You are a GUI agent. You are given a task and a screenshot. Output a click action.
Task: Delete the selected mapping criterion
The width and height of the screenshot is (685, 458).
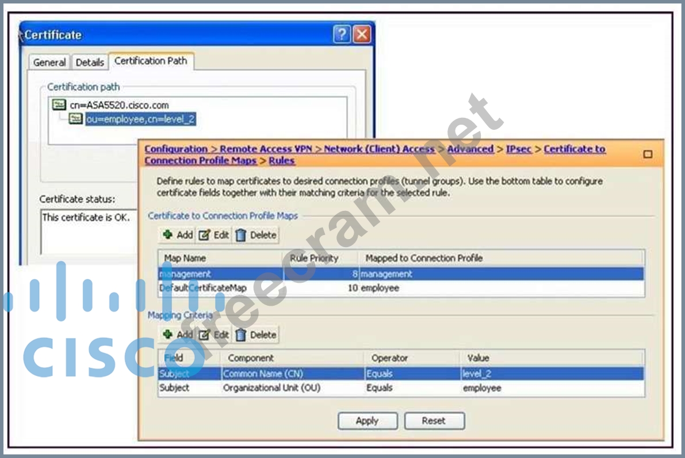point(256,334)
